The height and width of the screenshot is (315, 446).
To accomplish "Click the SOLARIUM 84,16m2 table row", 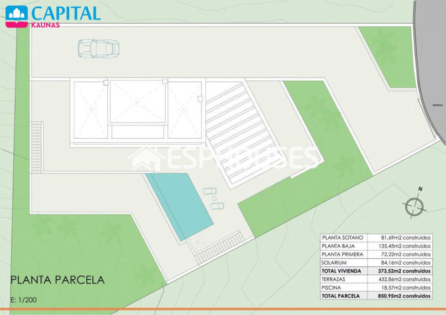I will pos(376,262).
